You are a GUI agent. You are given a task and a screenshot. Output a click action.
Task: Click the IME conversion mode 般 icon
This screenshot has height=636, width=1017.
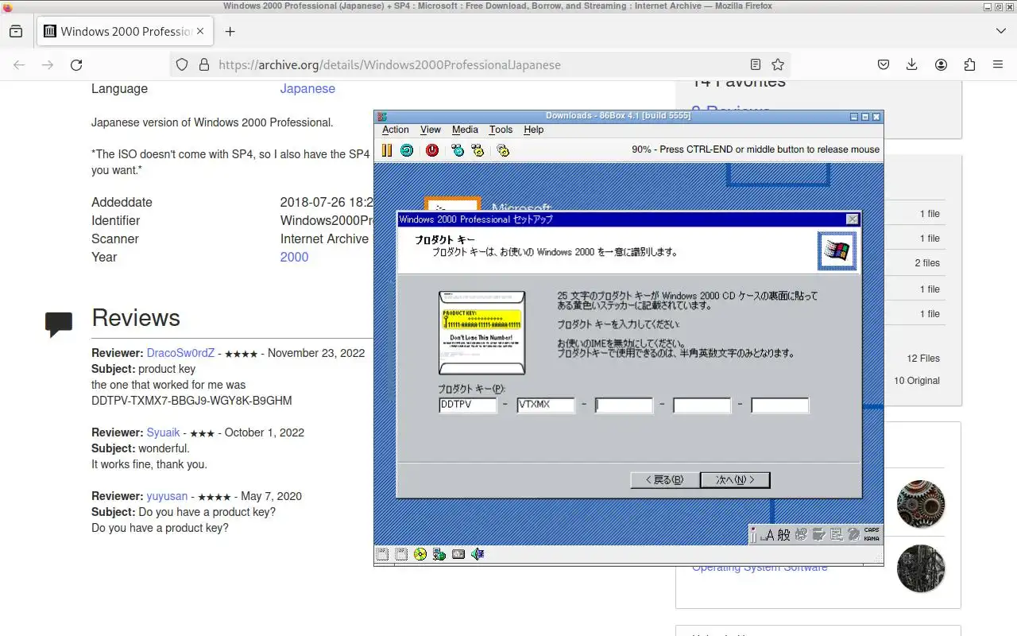[x=783, y=535]
